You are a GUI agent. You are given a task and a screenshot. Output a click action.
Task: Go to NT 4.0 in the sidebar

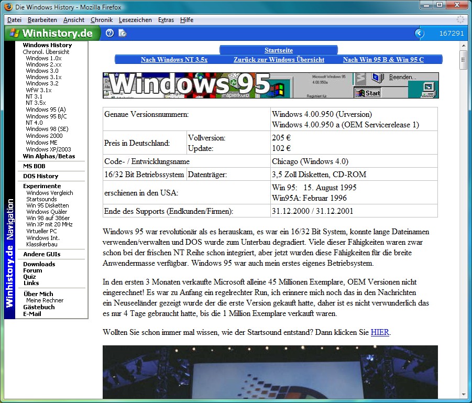(x=35, y=123)
